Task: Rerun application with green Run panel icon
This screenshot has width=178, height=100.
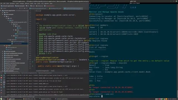Action: pyautogui.click(x=1, y=75)
